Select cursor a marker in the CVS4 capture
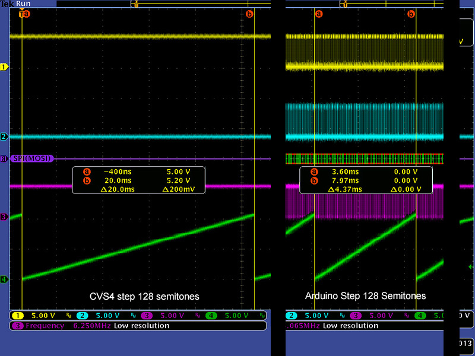The height and width of the screenshot is (356, 475). pos(24,14)
